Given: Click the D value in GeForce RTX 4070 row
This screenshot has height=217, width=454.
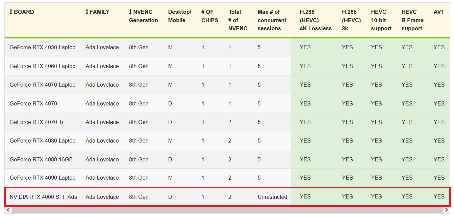Looking at the screenshot, I should 170,104.
